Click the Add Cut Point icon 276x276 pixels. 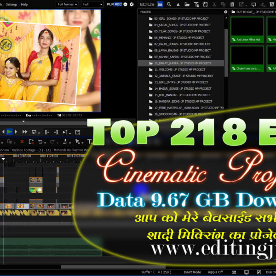pyautogui.click(x=65, y=142)
